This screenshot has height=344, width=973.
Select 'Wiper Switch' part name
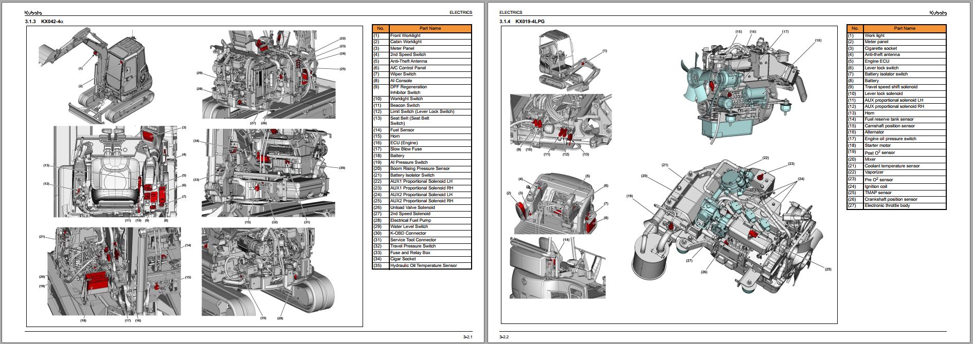point(403,74)
